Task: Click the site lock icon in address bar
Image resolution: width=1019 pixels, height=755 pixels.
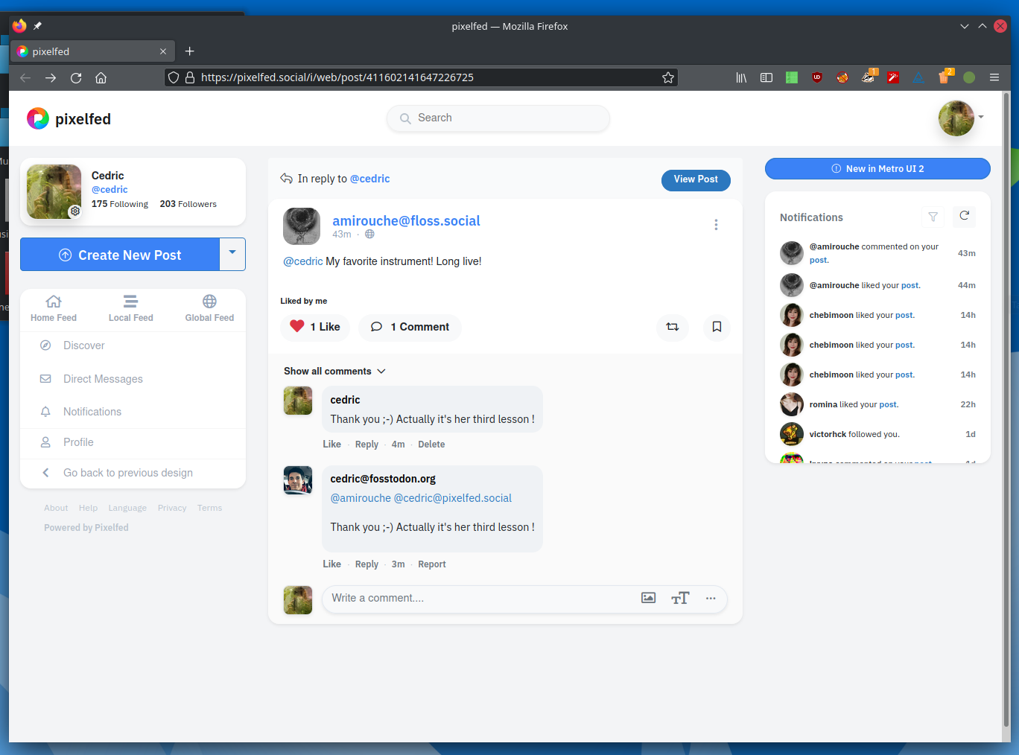Action: click(190, 77)
